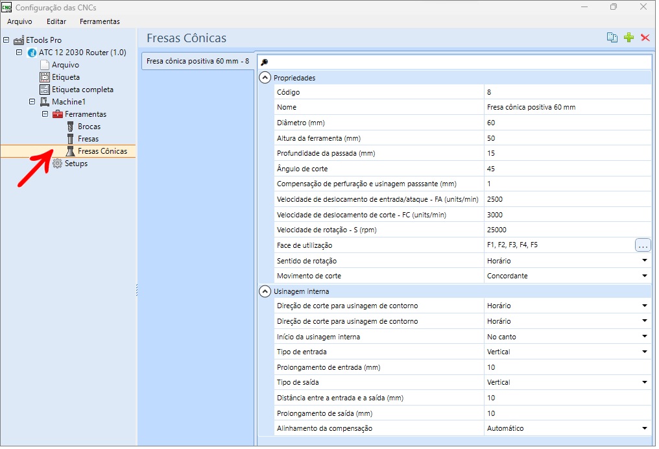Click the ellipsis button for Face de utilização
This screenshot has width=659, height=449.
642,245
